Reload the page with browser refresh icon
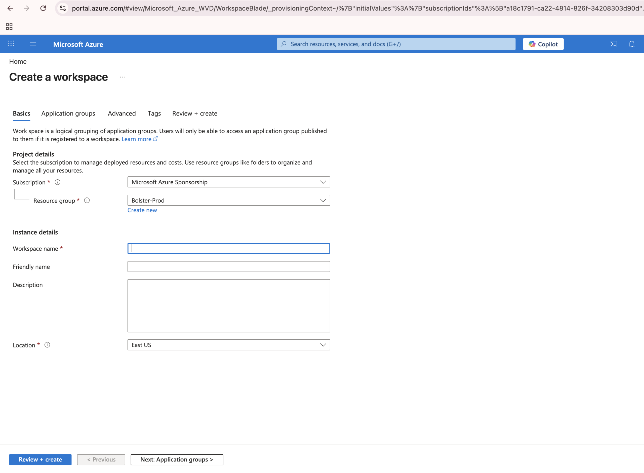This screenshot has height=473, width=644. (43, 8)
